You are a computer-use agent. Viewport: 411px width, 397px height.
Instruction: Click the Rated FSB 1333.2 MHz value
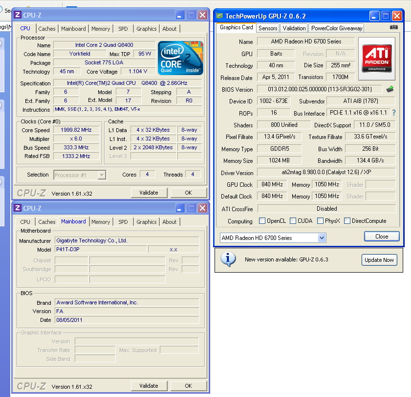tap(76, 156)
